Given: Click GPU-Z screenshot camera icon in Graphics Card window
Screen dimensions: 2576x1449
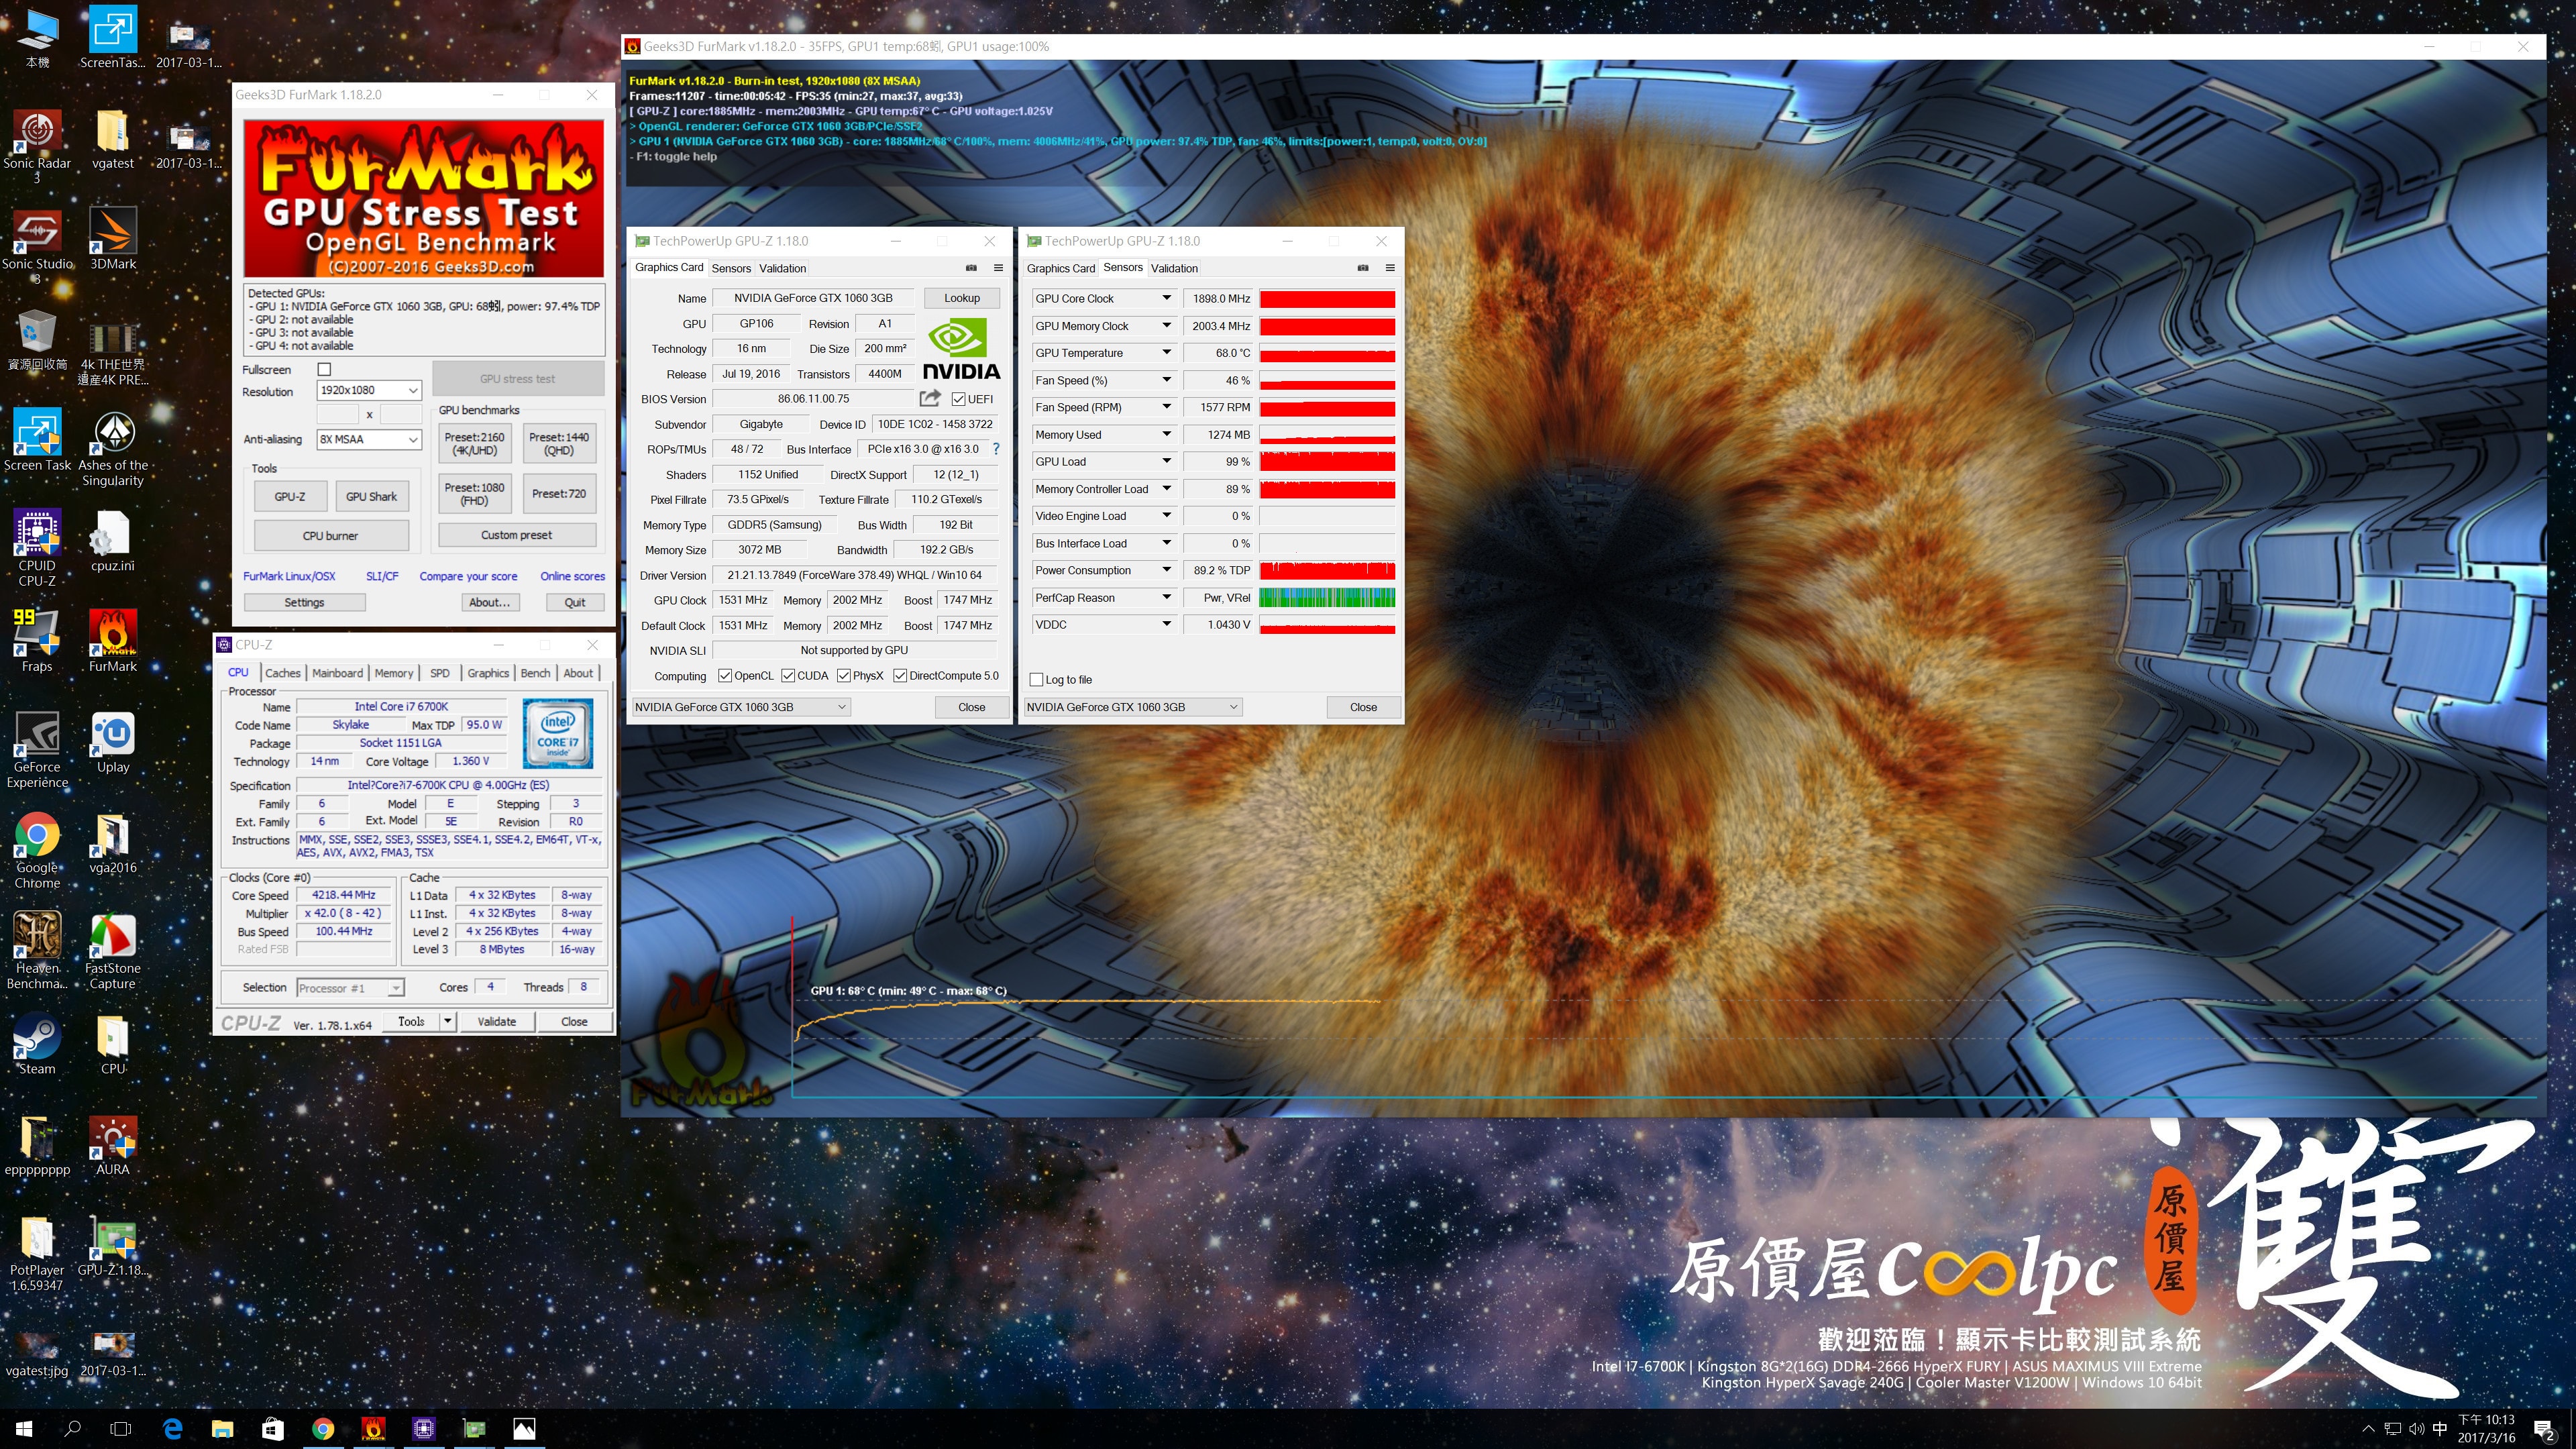Looking at the screenshot, I should 971,268.
